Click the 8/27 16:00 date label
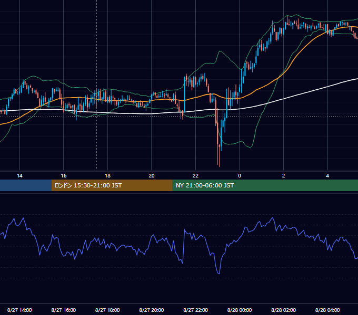 click(64, 310)
